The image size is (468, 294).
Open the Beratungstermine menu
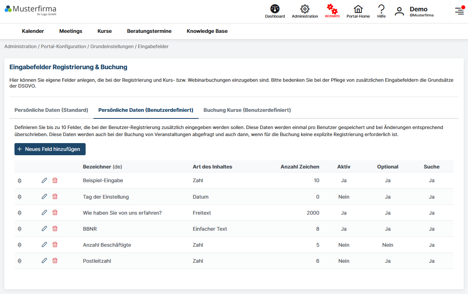(x=149, y=31)
